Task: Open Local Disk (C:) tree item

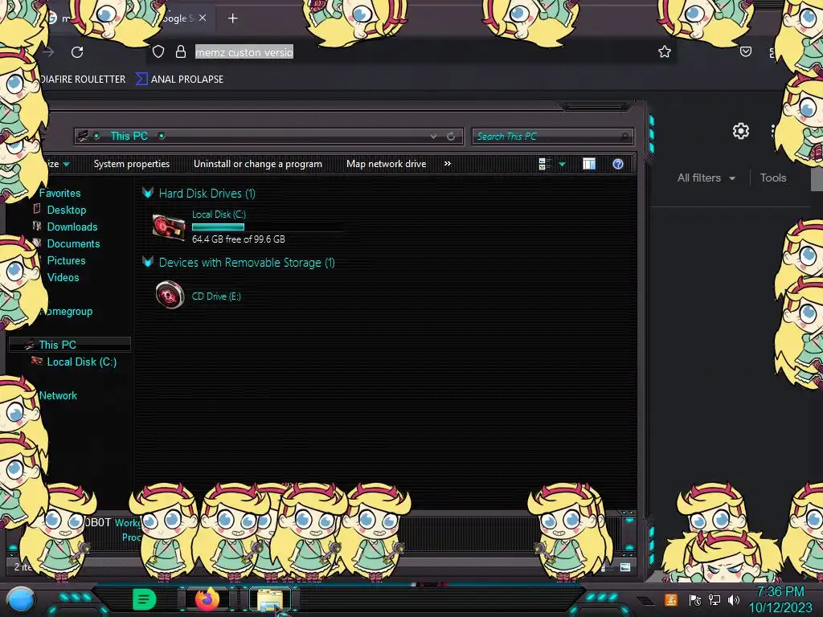Action: tap(82, 362)
